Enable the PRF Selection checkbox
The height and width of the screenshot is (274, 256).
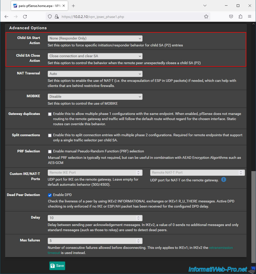pos(50,152)
